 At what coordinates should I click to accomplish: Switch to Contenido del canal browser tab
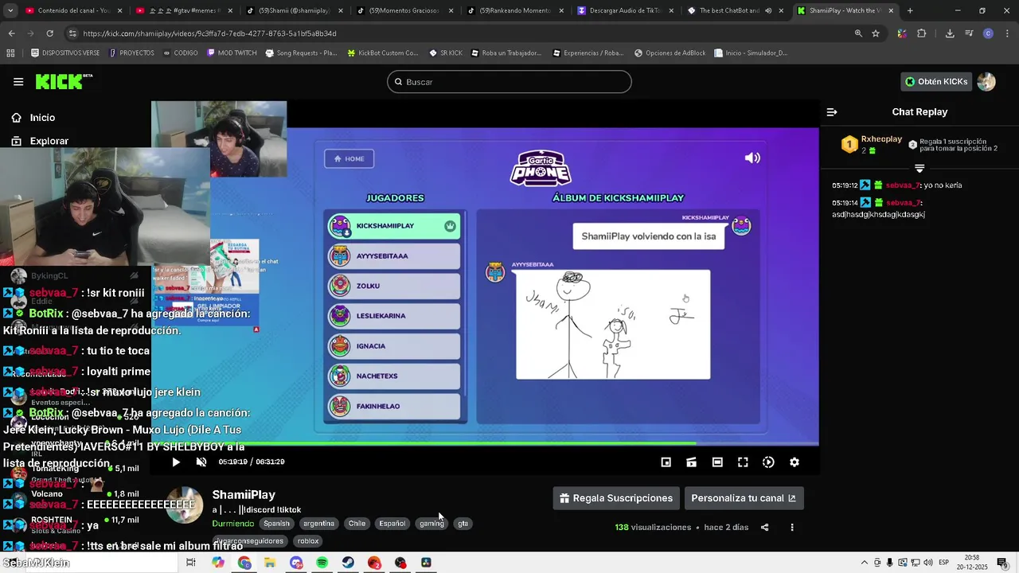[x=73, y=11]
